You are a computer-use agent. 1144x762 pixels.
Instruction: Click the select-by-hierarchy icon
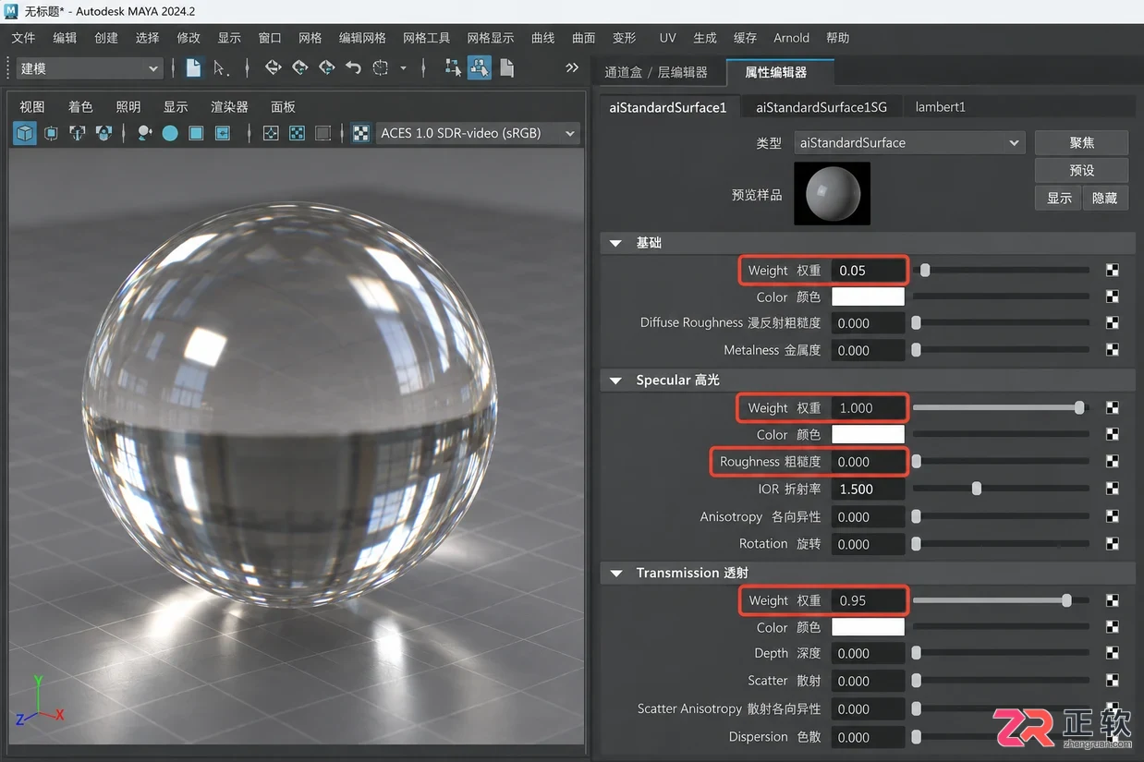click(x=453, y=67)
